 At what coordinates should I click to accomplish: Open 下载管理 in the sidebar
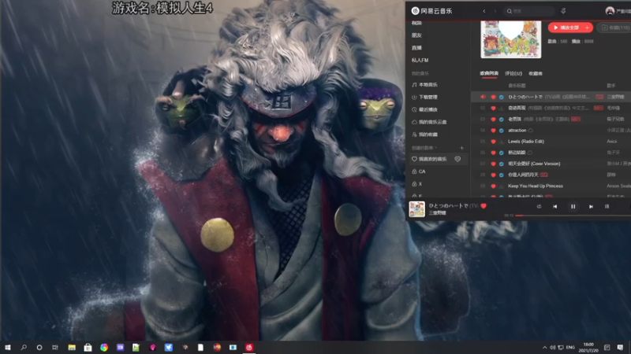tap(424, 97)
